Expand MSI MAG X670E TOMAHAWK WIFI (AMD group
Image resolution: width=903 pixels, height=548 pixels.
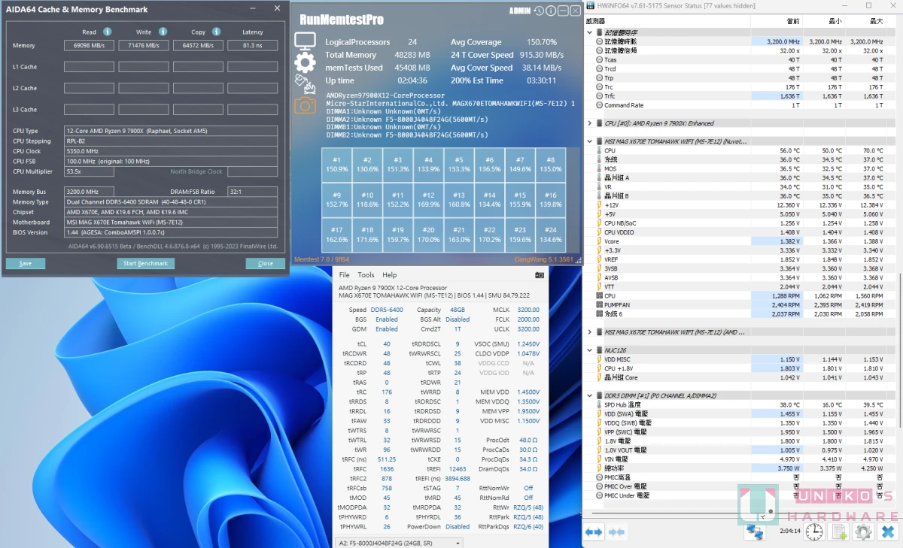pos(589,332)
